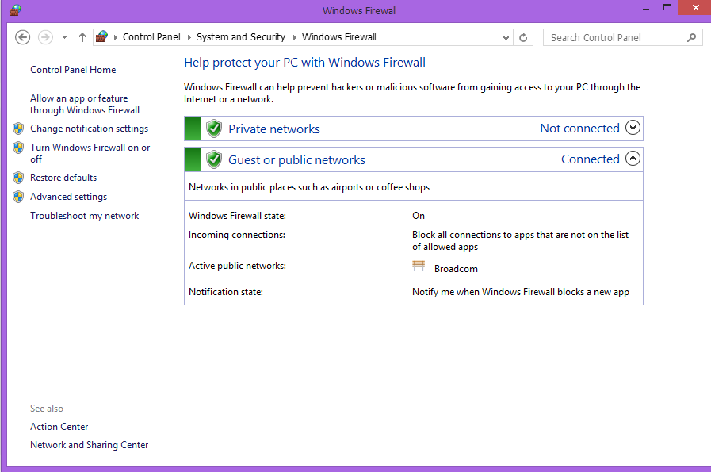Image resolution: width=711 pixels, height=472 pixels.
Task: Click the shield icon beside Turn Windows Firewall on or off
Action: [18, 148]
